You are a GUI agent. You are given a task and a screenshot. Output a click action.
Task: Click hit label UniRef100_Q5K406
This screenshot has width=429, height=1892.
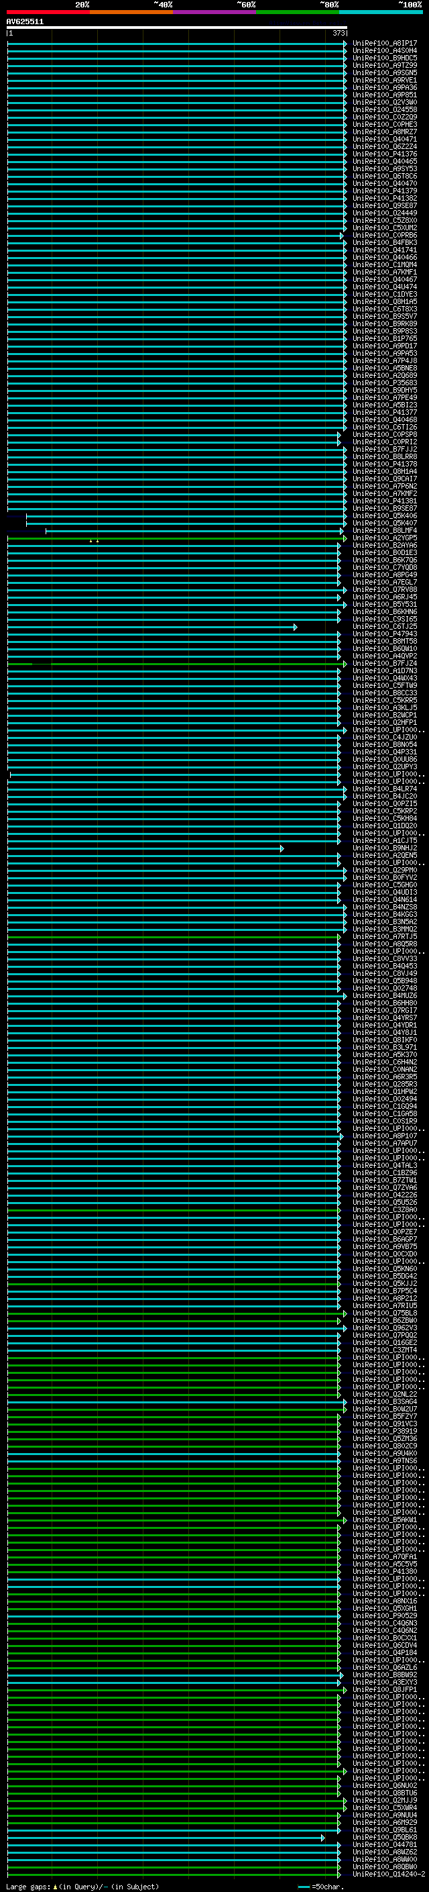(x=384, y=515)
